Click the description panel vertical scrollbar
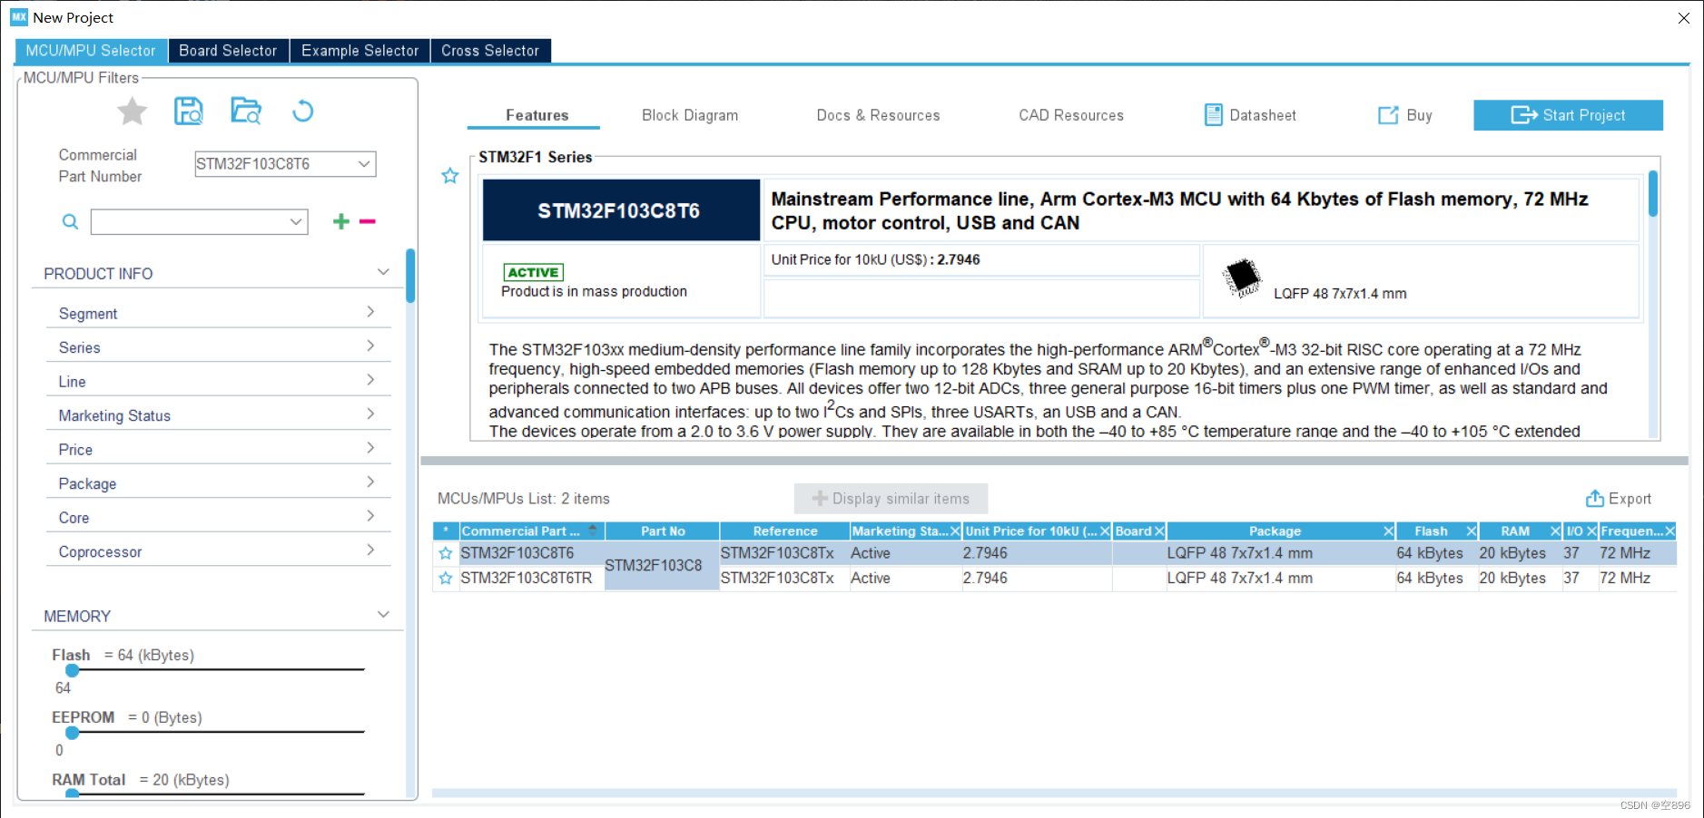The height and width of the screenshot is (818, 1704). [1653, 193]
